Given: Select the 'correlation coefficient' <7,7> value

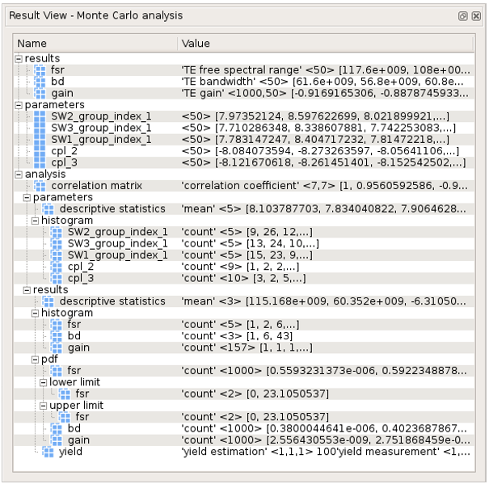Looking at the screenshot, I should [324, 186].
